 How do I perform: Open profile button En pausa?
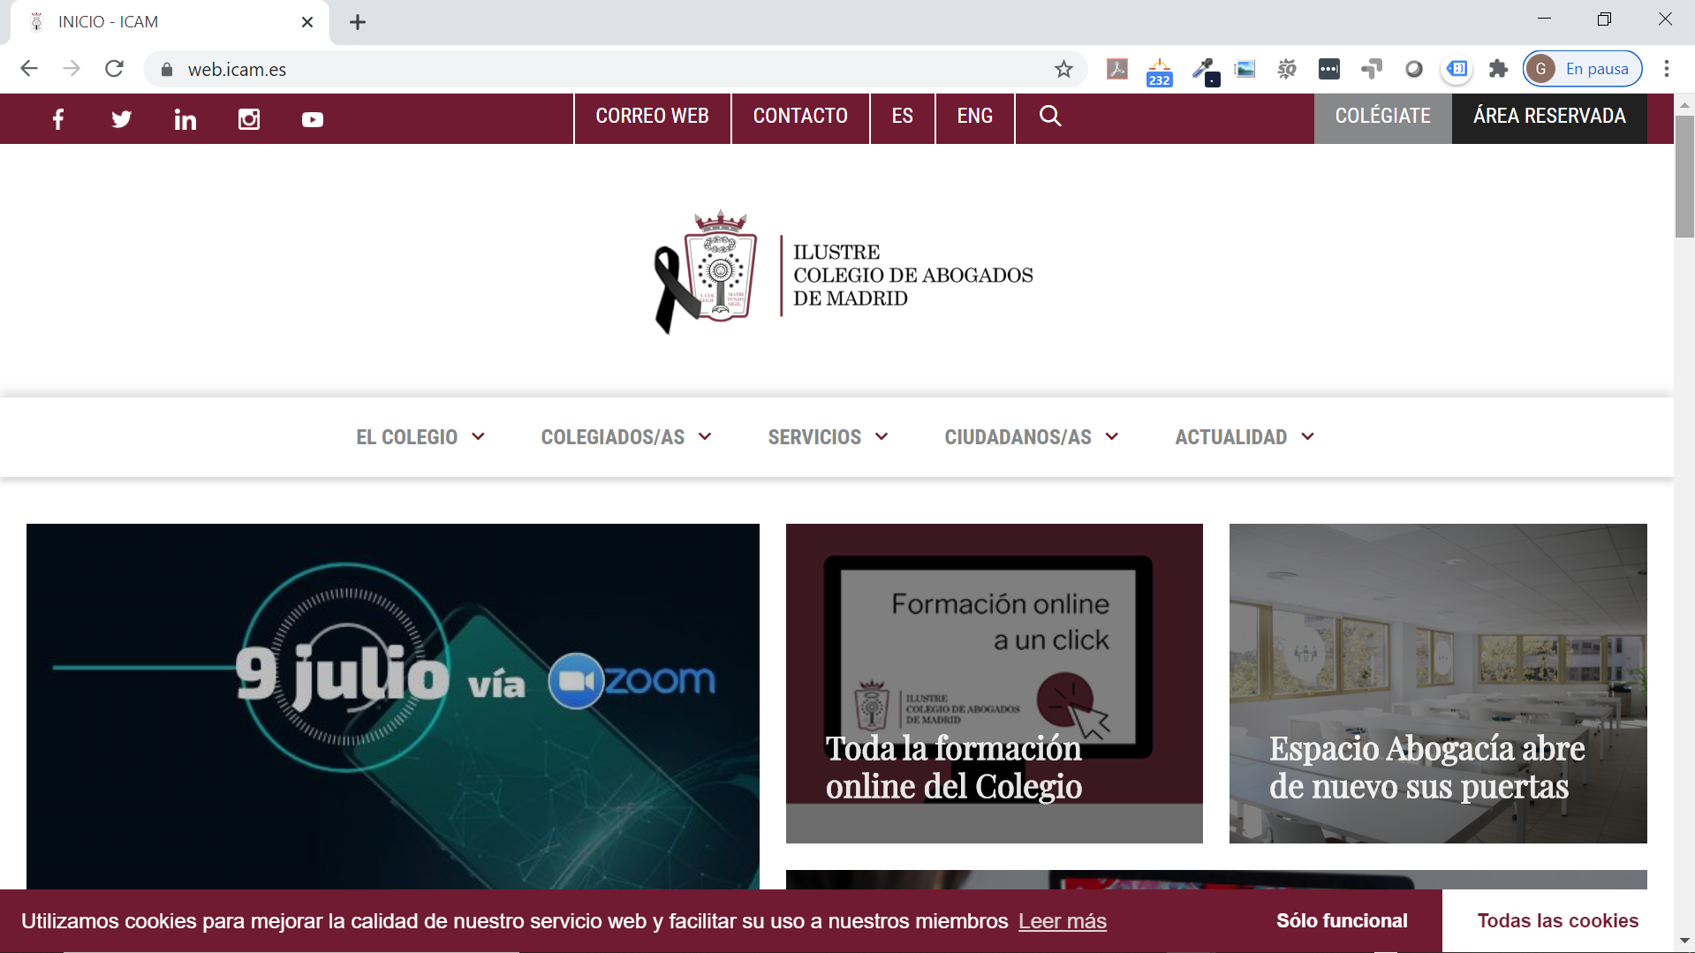(x=1583, y=69)
